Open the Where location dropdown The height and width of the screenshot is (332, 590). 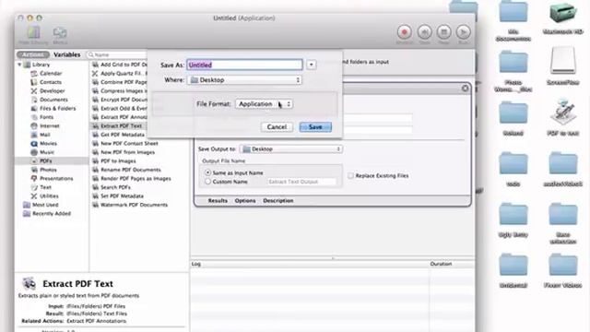pos(244,80)
